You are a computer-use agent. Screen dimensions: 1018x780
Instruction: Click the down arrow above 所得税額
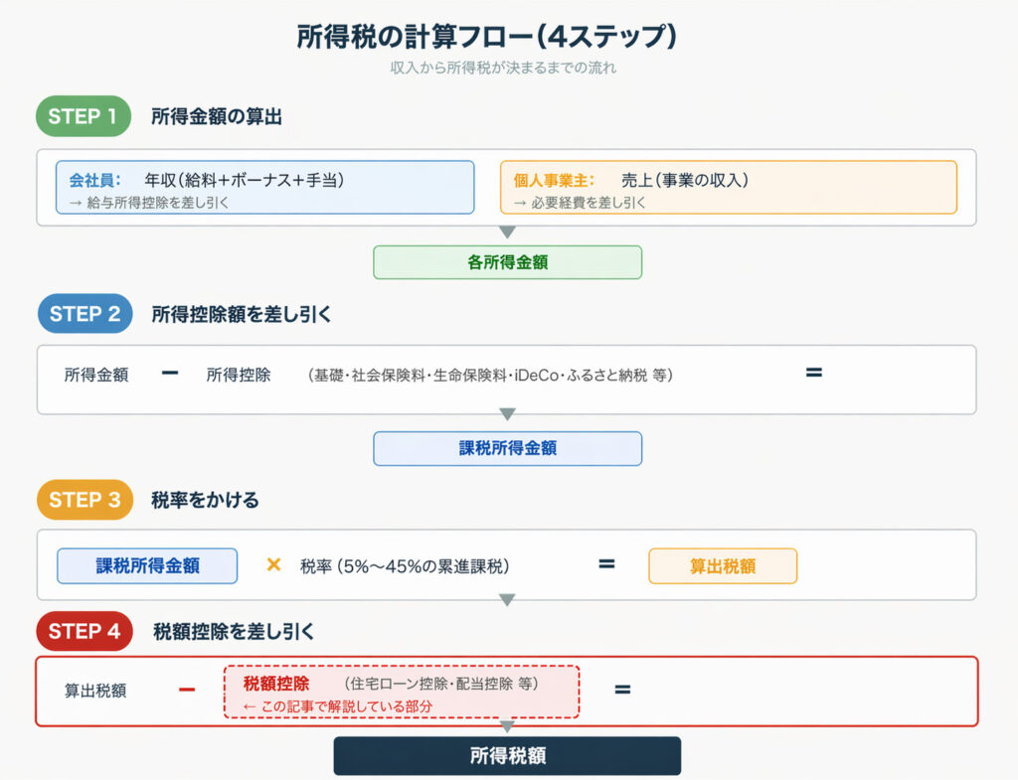508,726
